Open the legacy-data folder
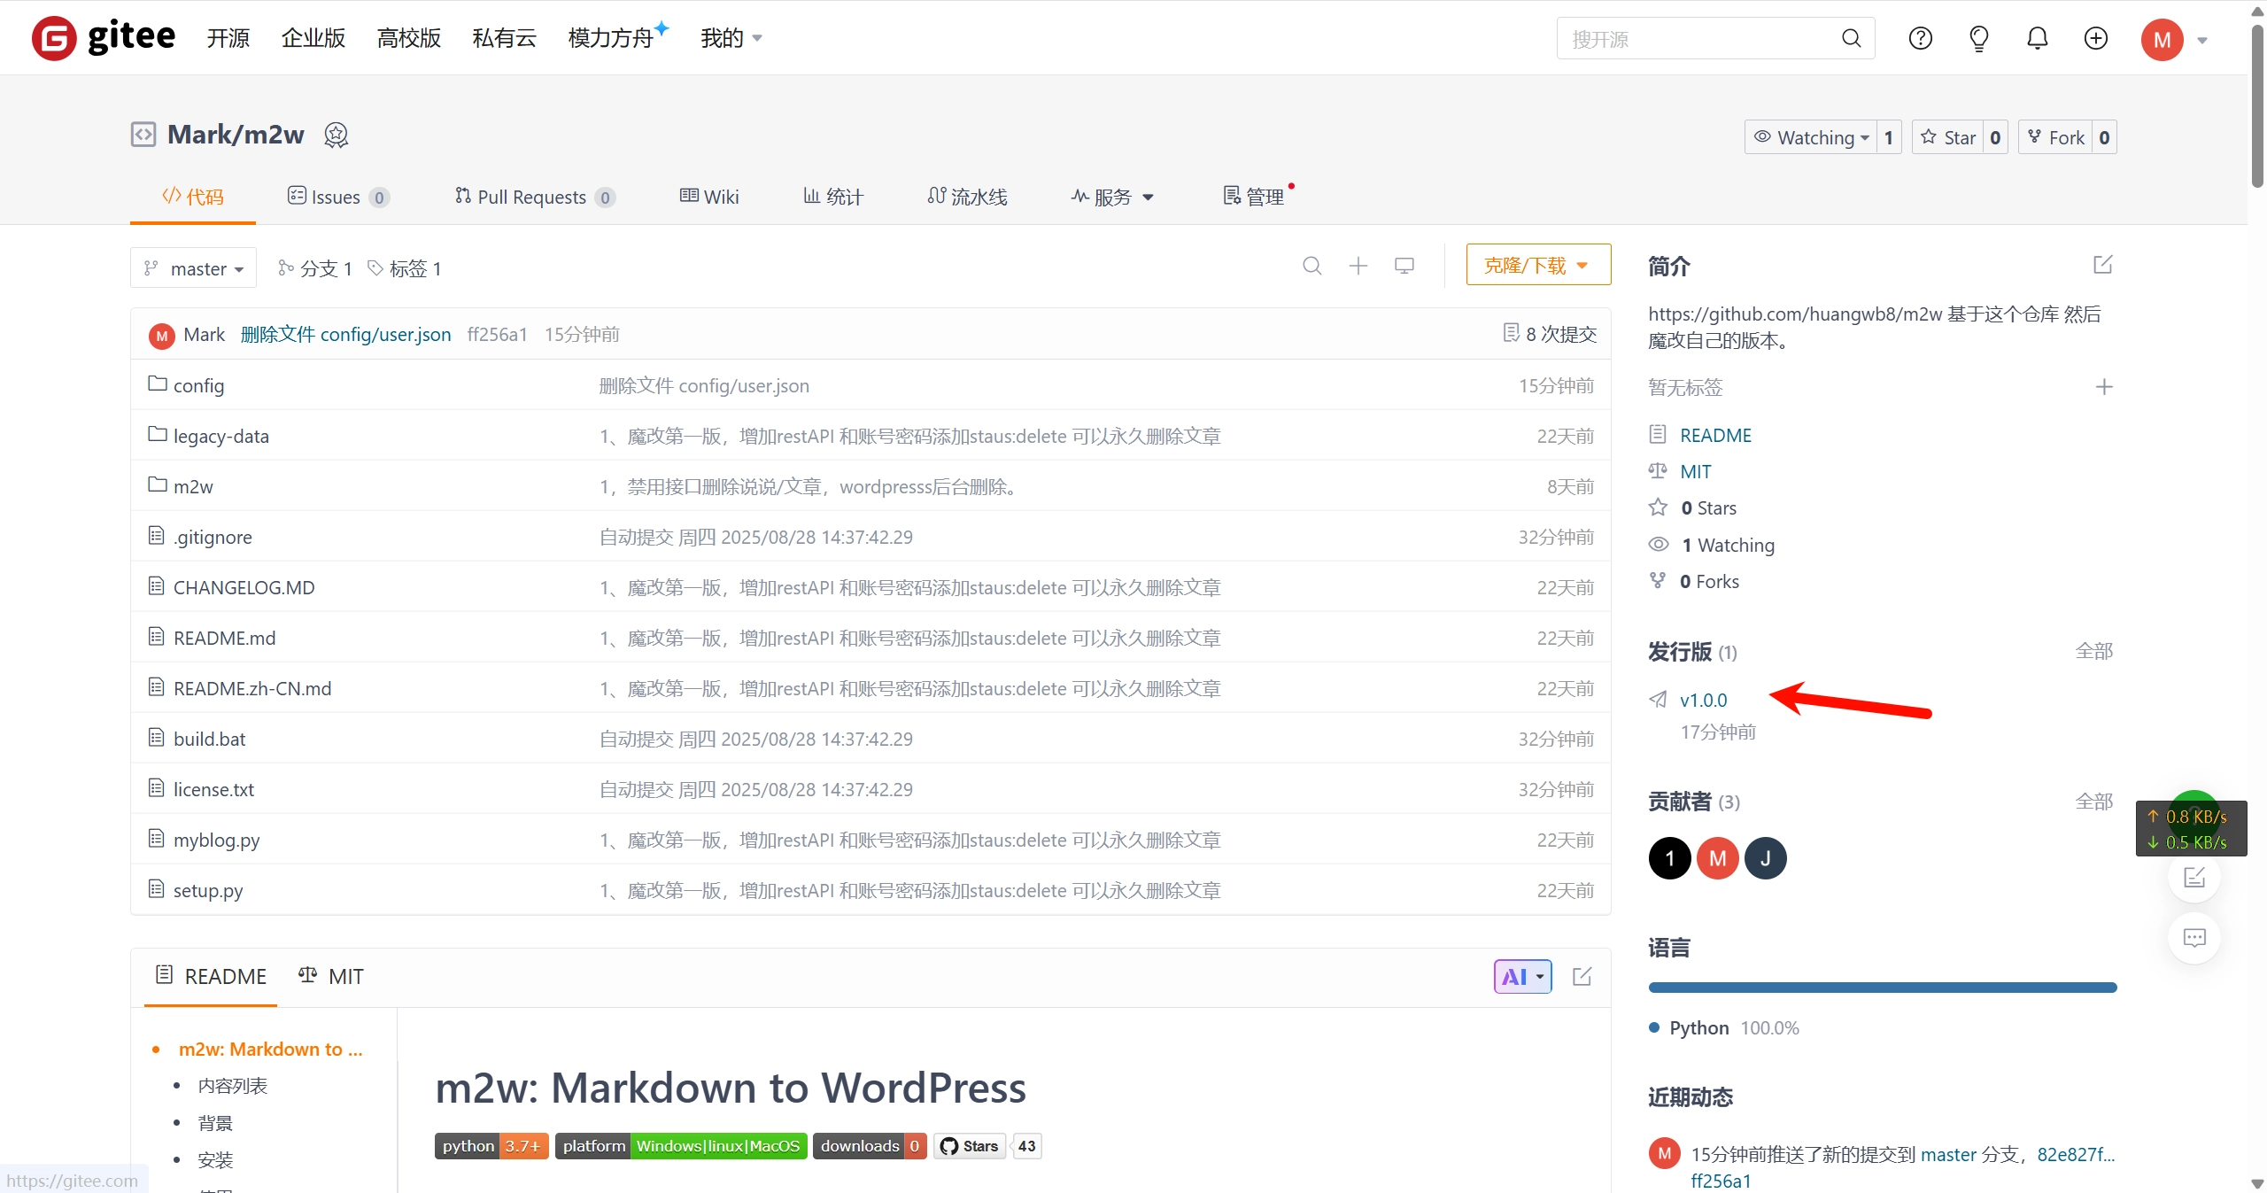 [x=221, y=436]
